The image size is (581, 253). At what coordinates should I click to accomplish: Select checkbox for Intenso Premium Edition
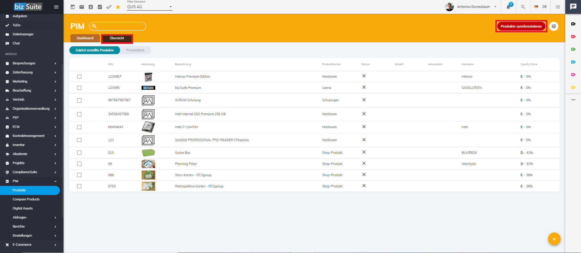tap(79, 76)
